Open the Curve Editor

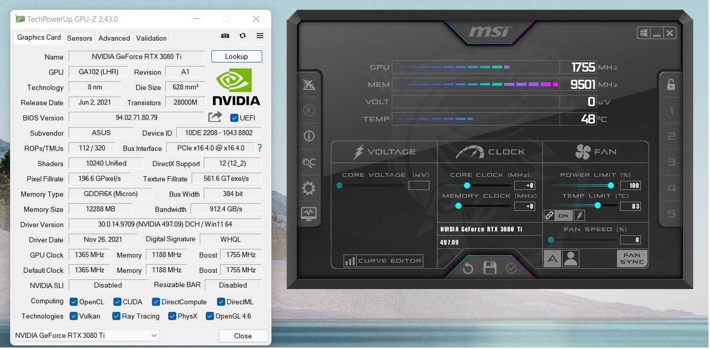click(383, 261)
